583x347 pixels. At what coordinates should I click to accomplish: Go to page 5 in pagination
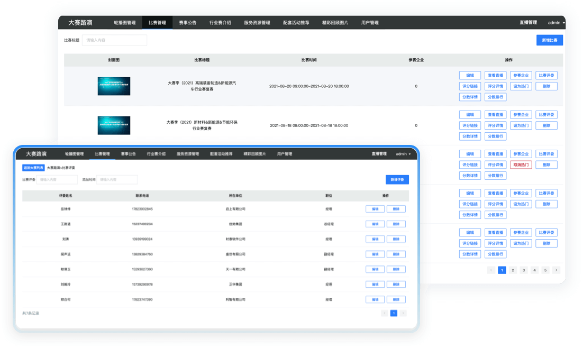pyautogui.click(x=545, y=270)
